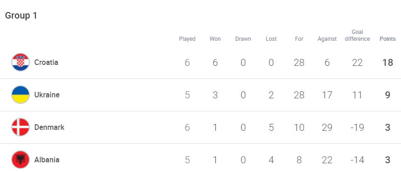Click the Drawn column header
Screen dimensions: 401x173
pyautogui.click(x=243, y=39)
